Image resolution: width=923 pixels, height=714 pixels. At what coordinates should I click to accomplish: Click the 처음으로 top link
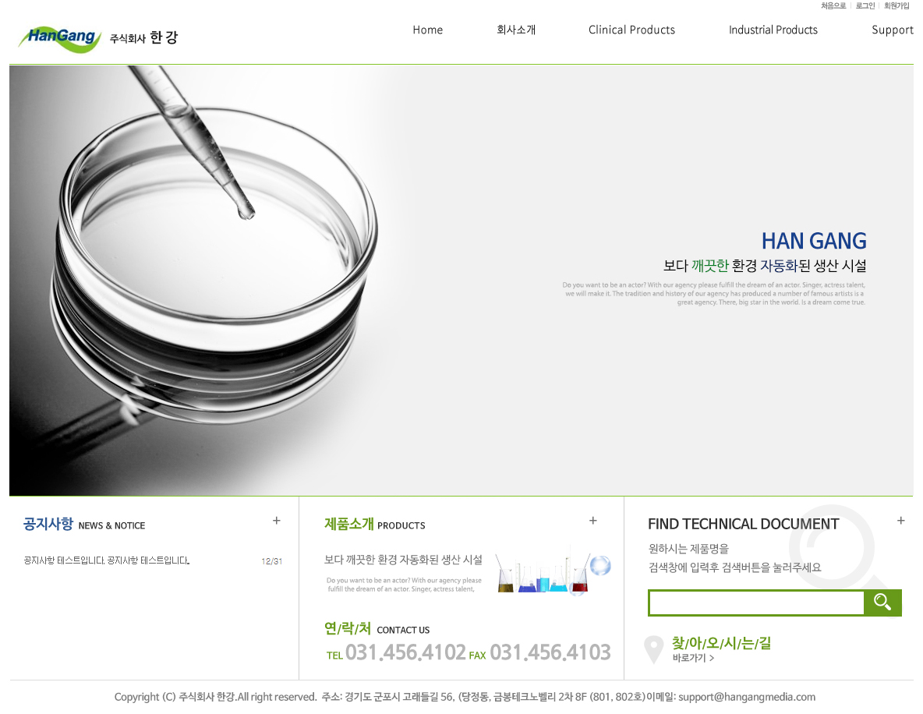tap(833, 6)
